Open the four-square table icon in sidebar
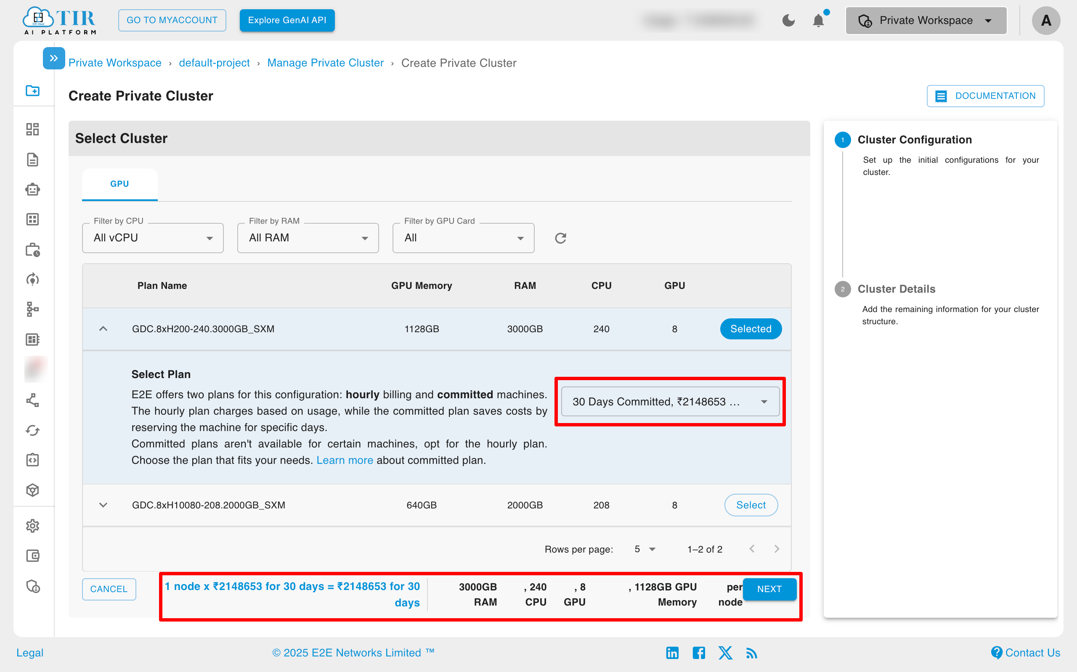This screenshot has height=672, width=1077. pyautogui.click(x=32, y=220)
